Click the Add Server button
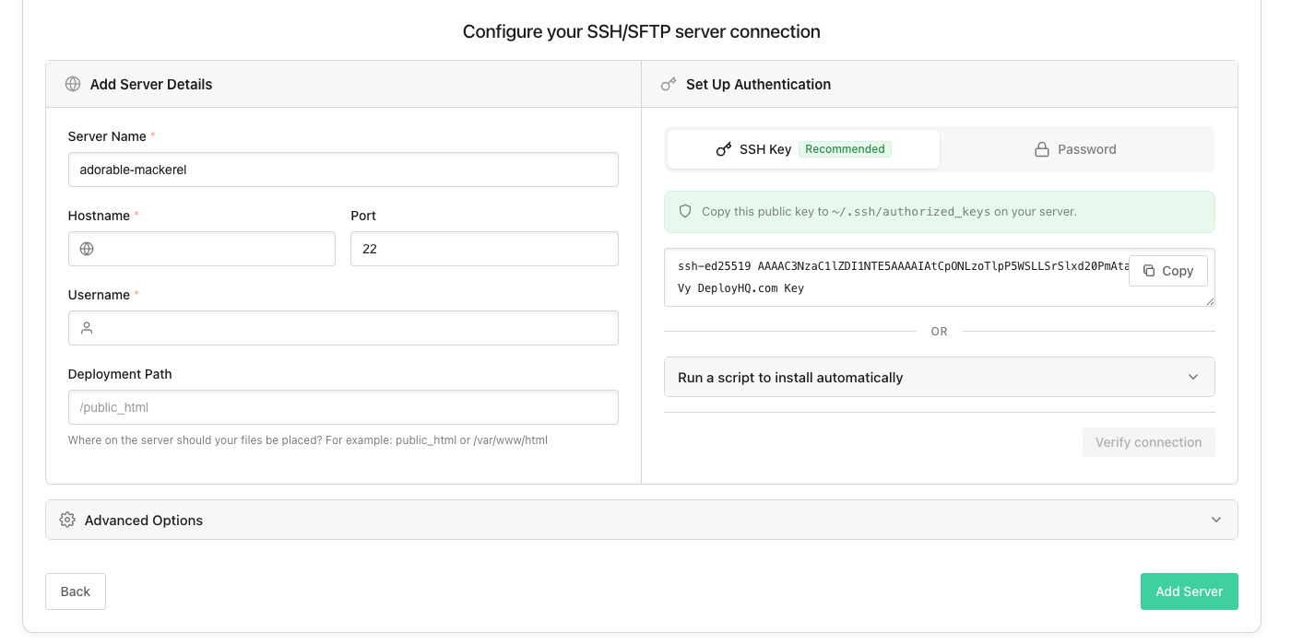This screenshot has height=644, width=1291. (1189, 591)
